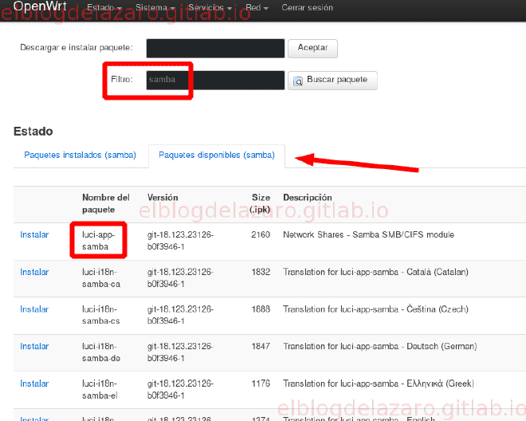526x421 pixels.
Task: Click the Estado section heading
Action: [33, 132]
